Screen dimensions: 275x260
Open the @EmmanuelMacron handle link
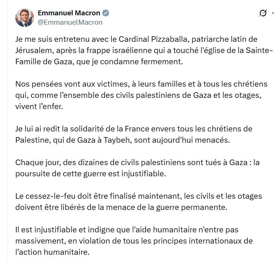pyautogui.click(x=70, y=22)
